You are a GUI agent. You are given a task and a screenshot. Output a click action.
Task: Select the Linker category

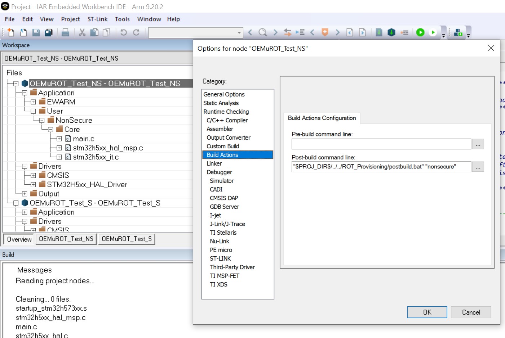[214, 163]
